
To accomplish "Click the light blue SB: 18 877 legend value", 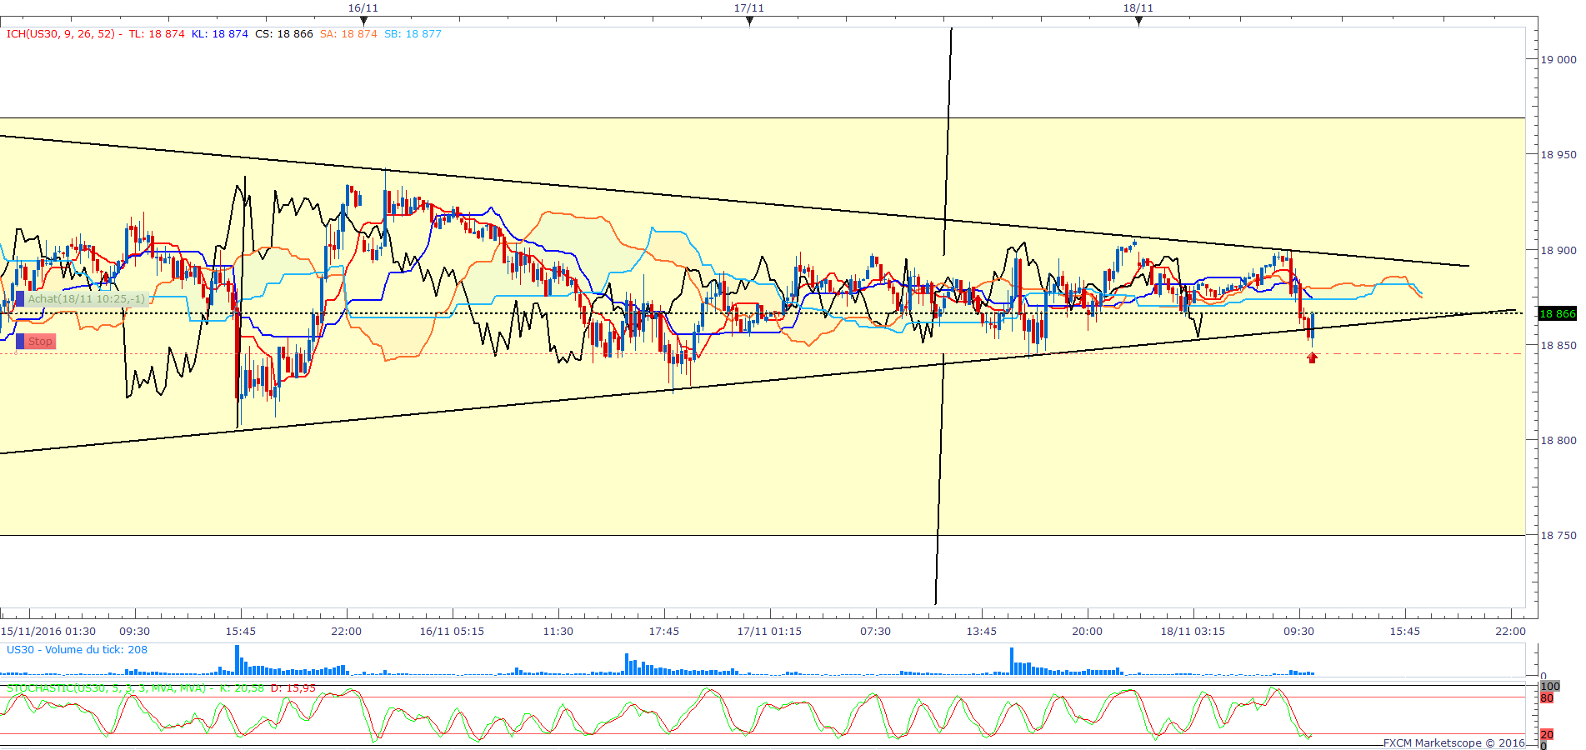I will (413, 34).
